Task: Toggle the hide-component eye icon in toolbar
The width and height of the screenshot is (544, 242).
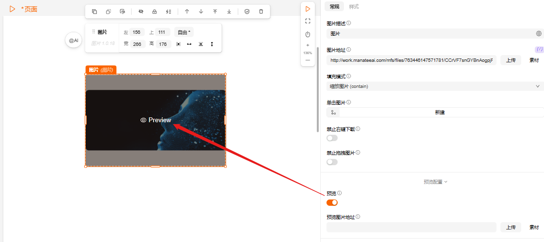Action: (x=140, y=12)
